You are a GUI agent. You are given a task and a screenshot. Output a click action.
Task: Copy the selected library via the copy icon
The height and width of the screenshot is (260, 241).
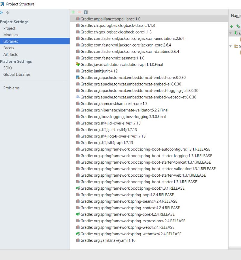pos(86,12)
